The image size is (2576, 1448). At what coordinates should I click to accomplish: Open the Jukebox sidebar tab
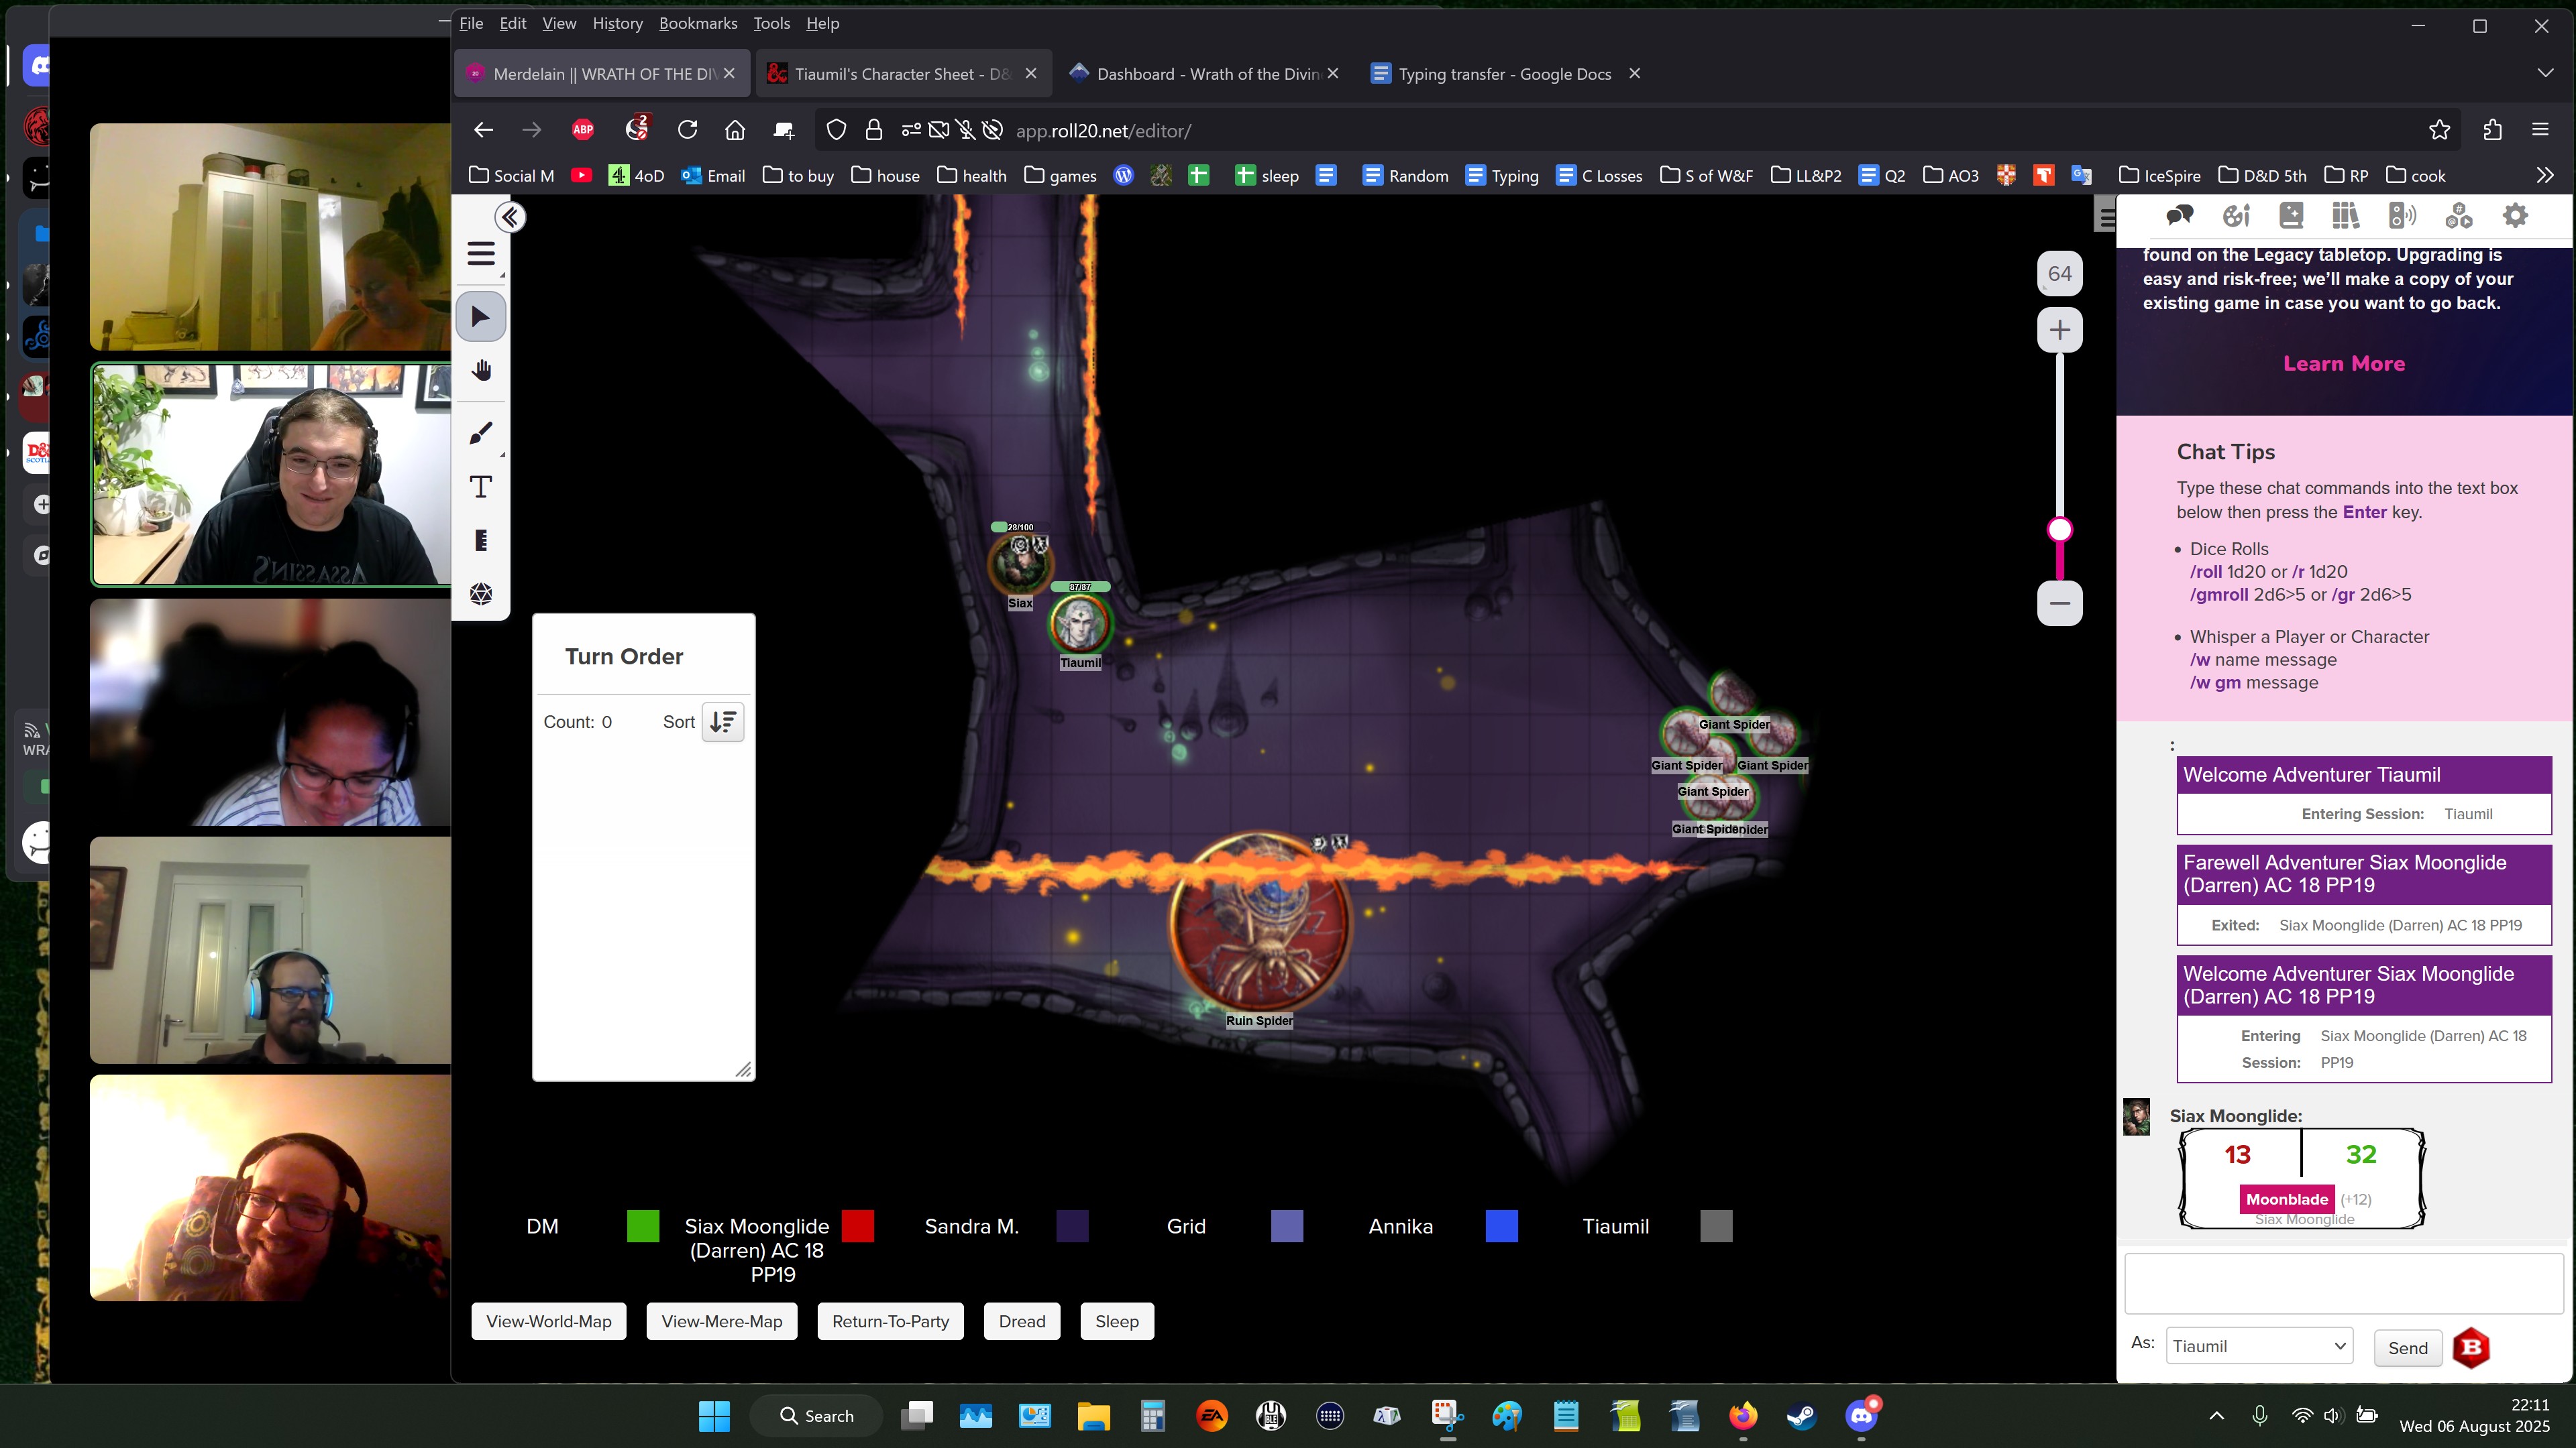point(2402,215)
